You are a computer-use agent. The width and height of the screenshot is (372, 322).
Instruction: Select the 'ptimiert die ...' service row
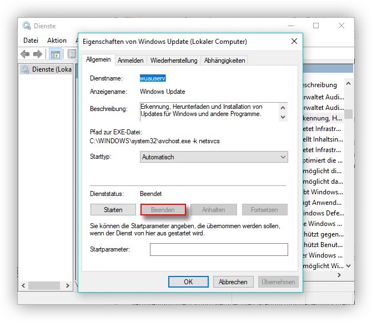coord(323,160)
